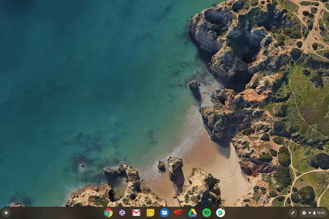Click the 10:32 clock in status area
Viewport: 329px width, 219px height.
pos(321,212)
